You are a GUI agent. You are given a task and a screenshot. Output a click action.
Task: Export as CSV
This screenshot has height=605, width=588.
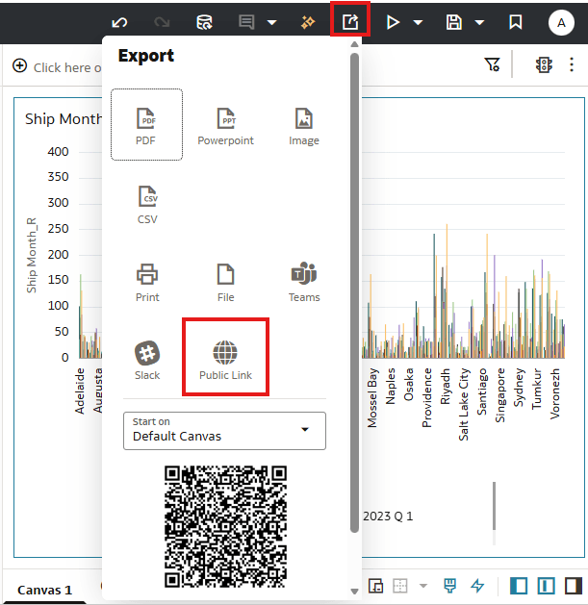click(147, 205)
